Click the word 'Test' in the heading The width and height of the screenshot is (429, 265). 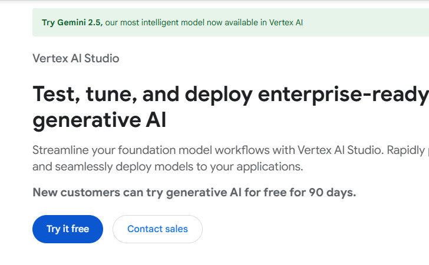[x=55, y=95]
